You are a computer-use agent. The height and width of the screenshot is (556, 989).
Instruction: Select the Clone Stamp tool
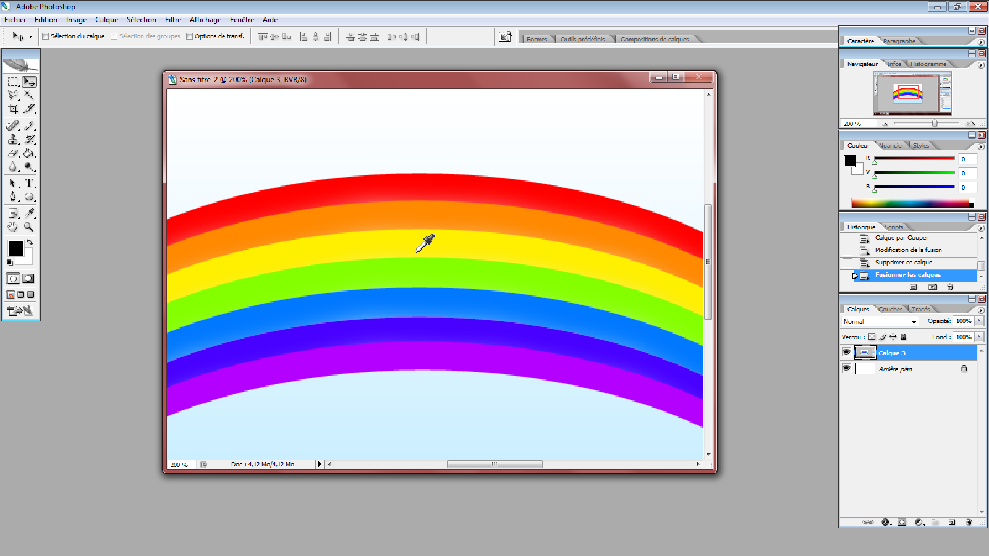coord(13,140)
